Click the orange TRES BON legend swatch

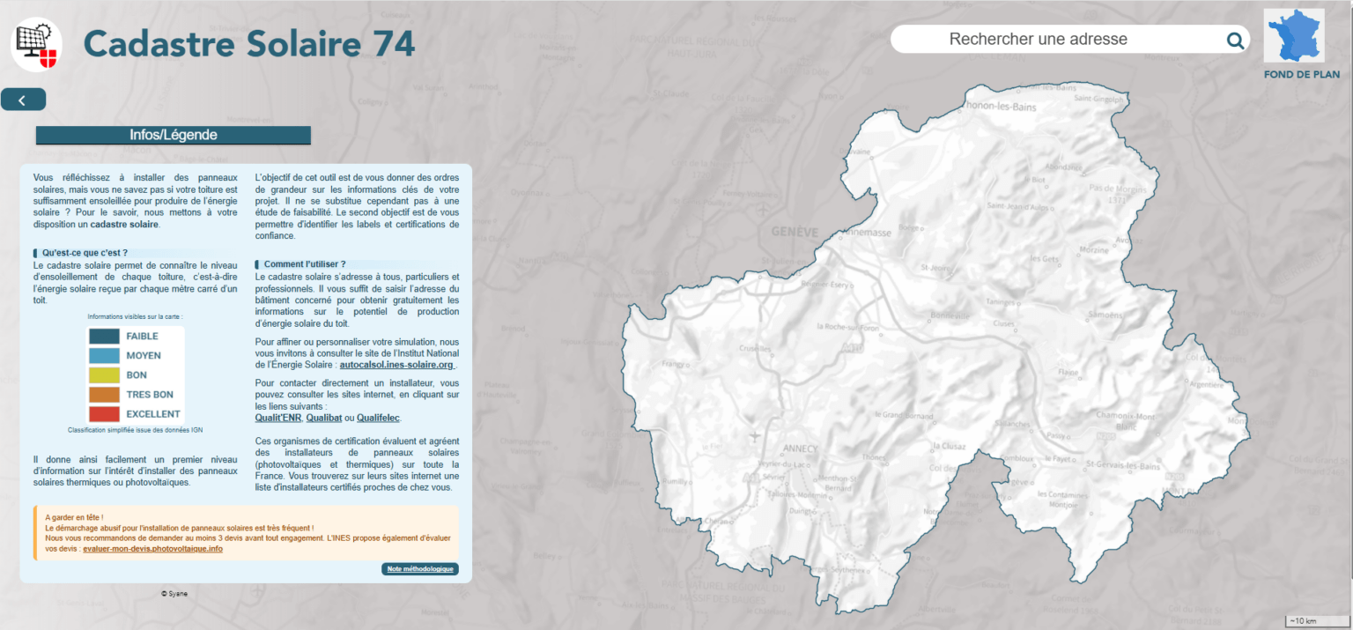(x=104, y=394)
